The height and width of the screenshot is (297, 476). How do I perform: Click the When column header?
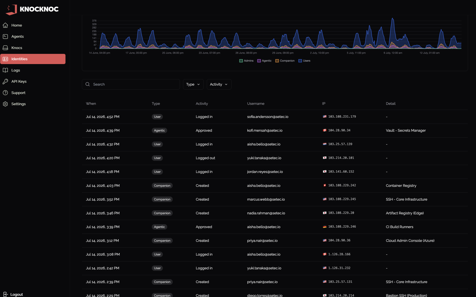(91, 103)
